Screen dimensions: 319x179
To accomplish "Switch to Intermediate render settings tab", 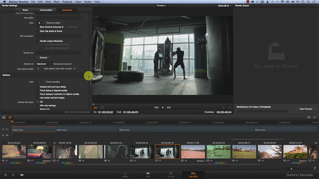I will [x=46, y=10].
